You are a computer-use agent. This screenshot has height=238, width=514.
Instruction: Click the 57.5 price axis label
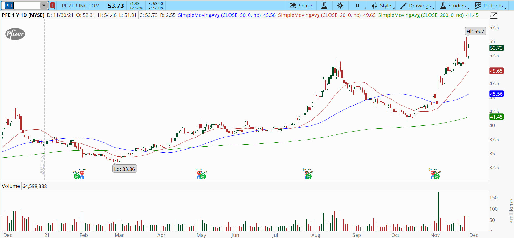pos(494,28)
